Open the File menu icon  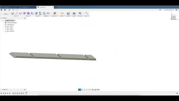(x=5, y=10)
